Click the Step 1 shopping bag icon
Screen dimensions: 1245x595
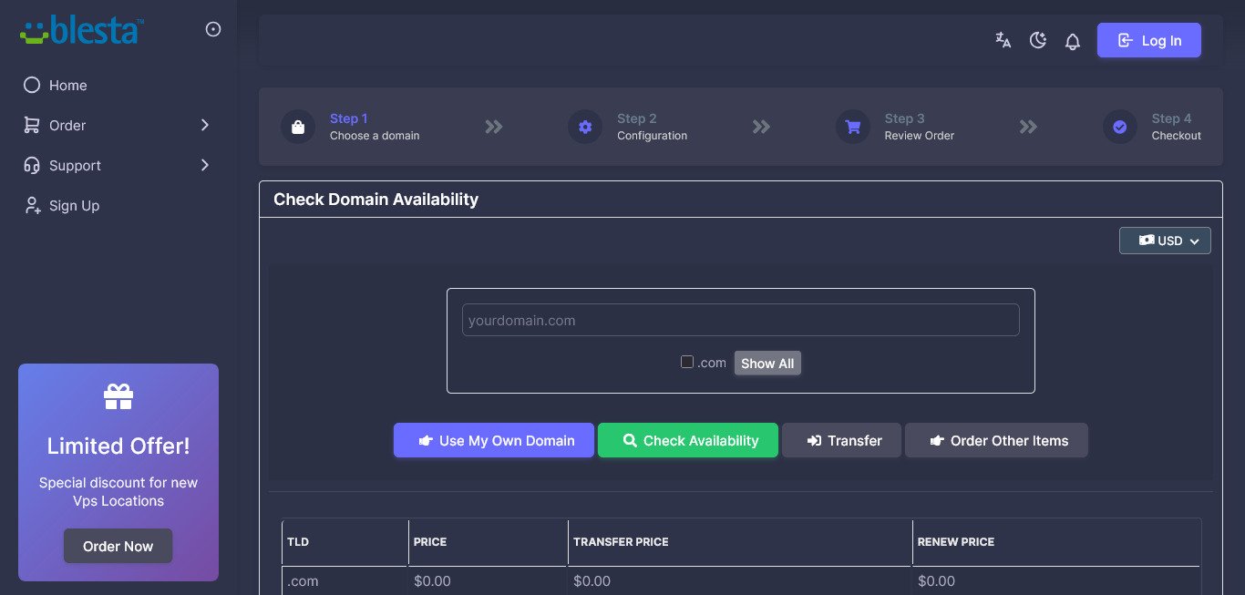[298, 127]
